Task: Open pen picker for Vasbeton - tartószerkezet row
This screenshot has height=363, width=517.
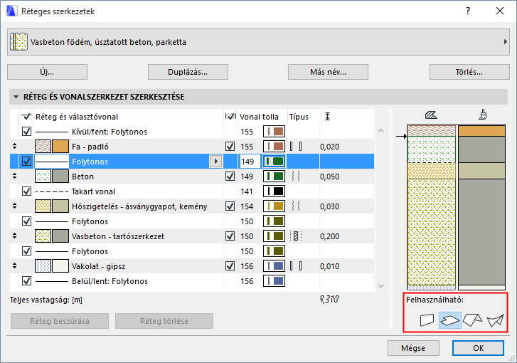Action: point(274,236)
